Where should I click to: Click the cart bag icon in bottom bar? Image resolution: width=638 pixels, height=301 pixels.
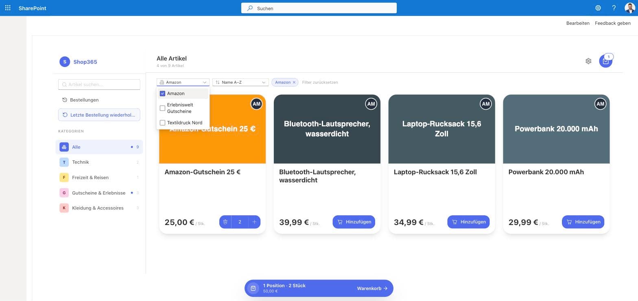253,288
